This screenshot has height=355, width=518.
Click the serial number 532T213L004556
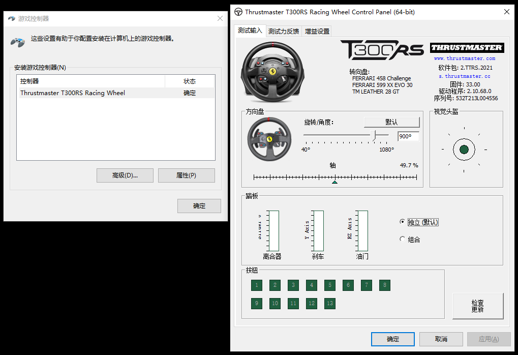click(x=477, y=98)
